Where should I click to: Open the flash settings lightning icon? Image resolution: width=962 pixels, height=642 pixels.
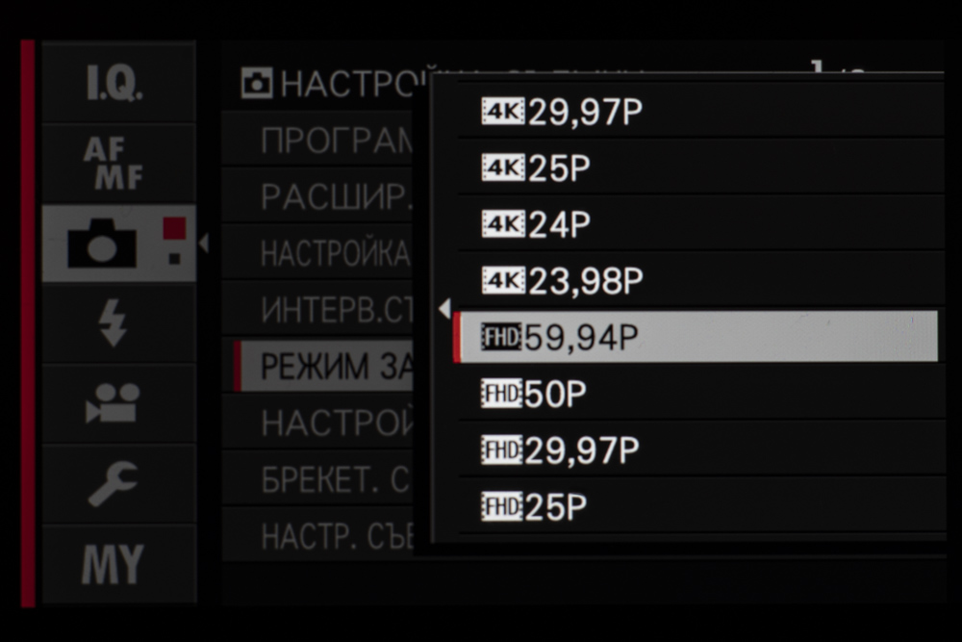tap(114, 324)
